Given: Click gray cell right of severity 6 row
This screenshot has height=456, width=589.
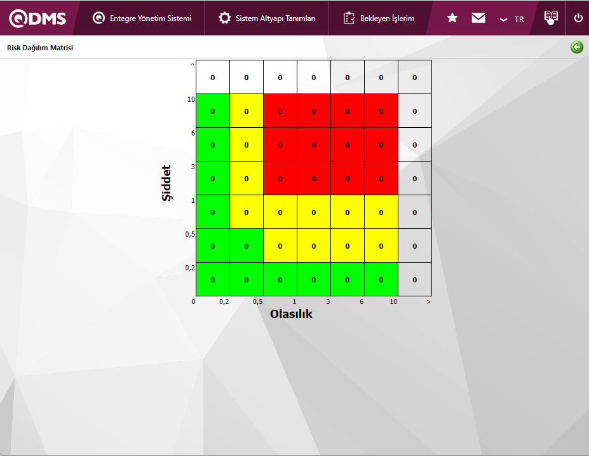Looking at the screenshot, I should [x=415, y=145].
